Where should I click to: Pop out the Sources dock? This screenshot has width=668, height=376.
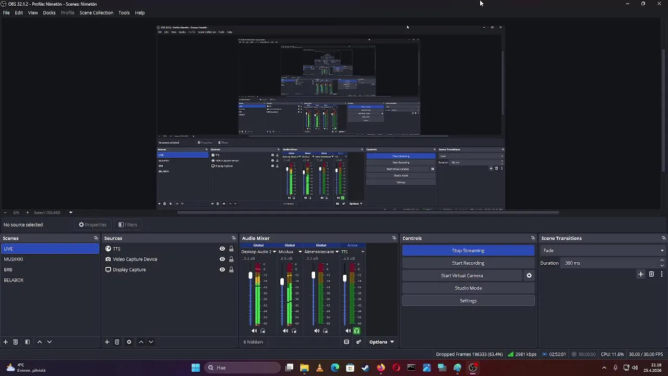click(234, 238)
